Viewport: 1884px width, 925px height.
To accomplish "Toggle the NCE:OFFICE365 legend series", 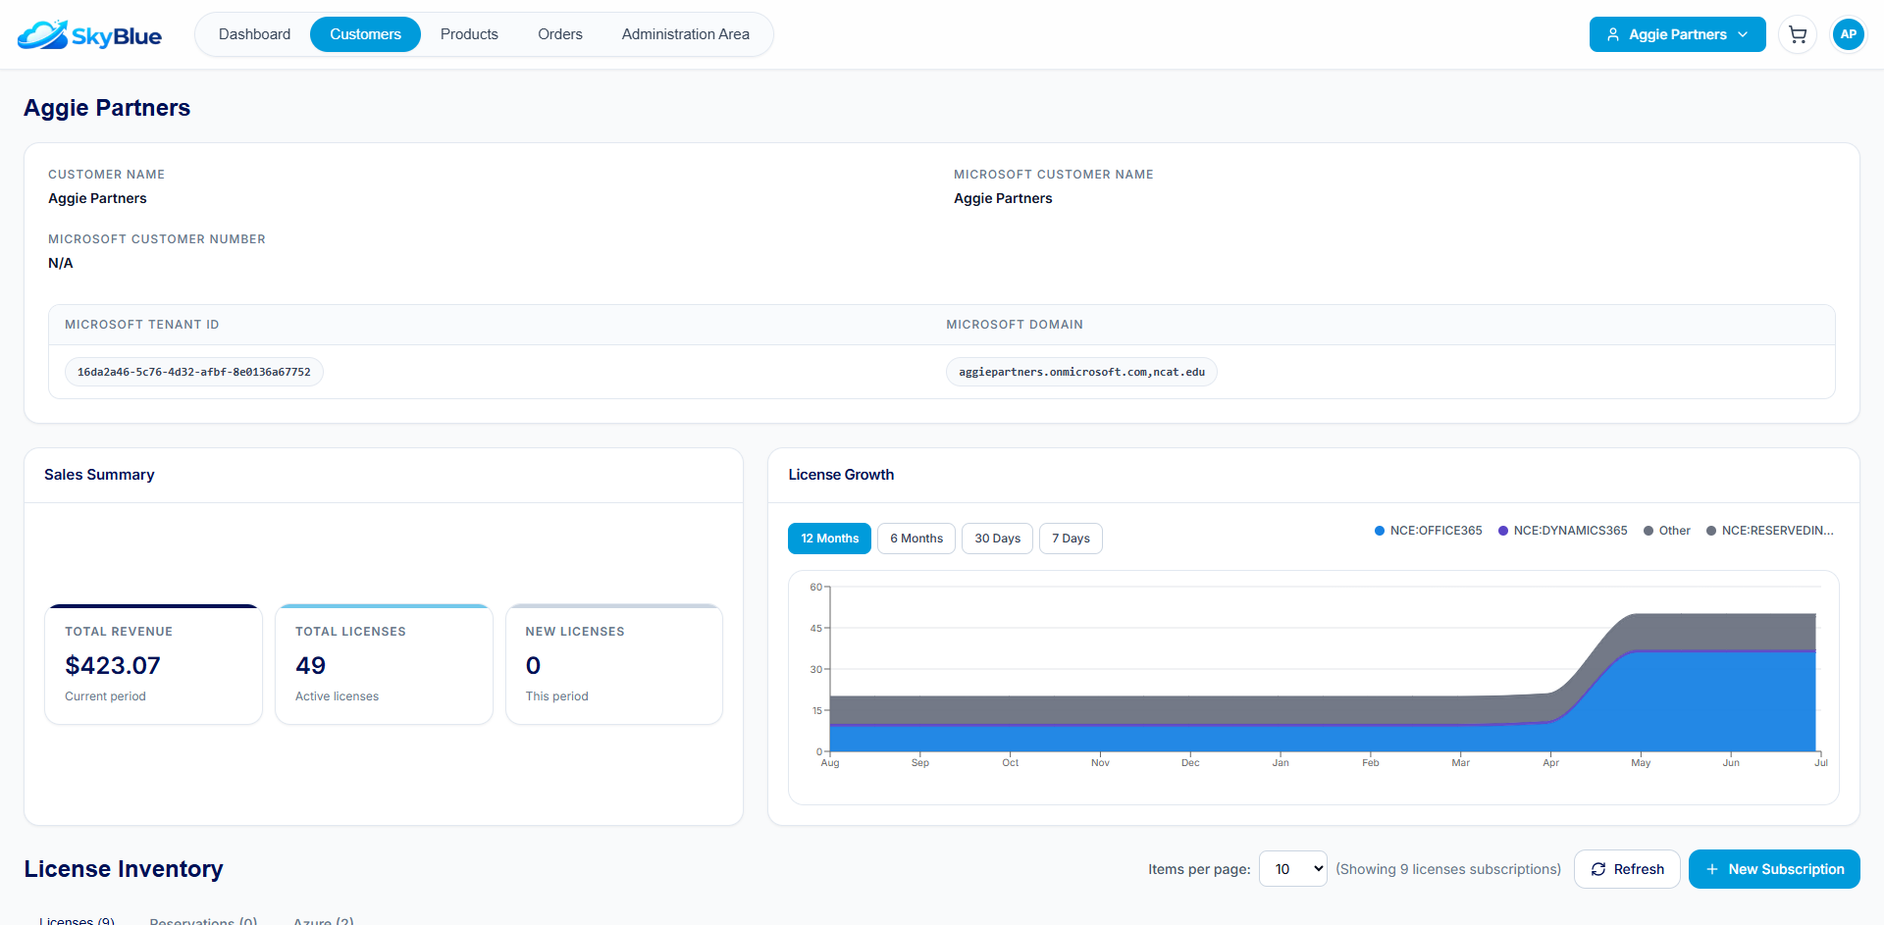I will (x=1429, y=531).
